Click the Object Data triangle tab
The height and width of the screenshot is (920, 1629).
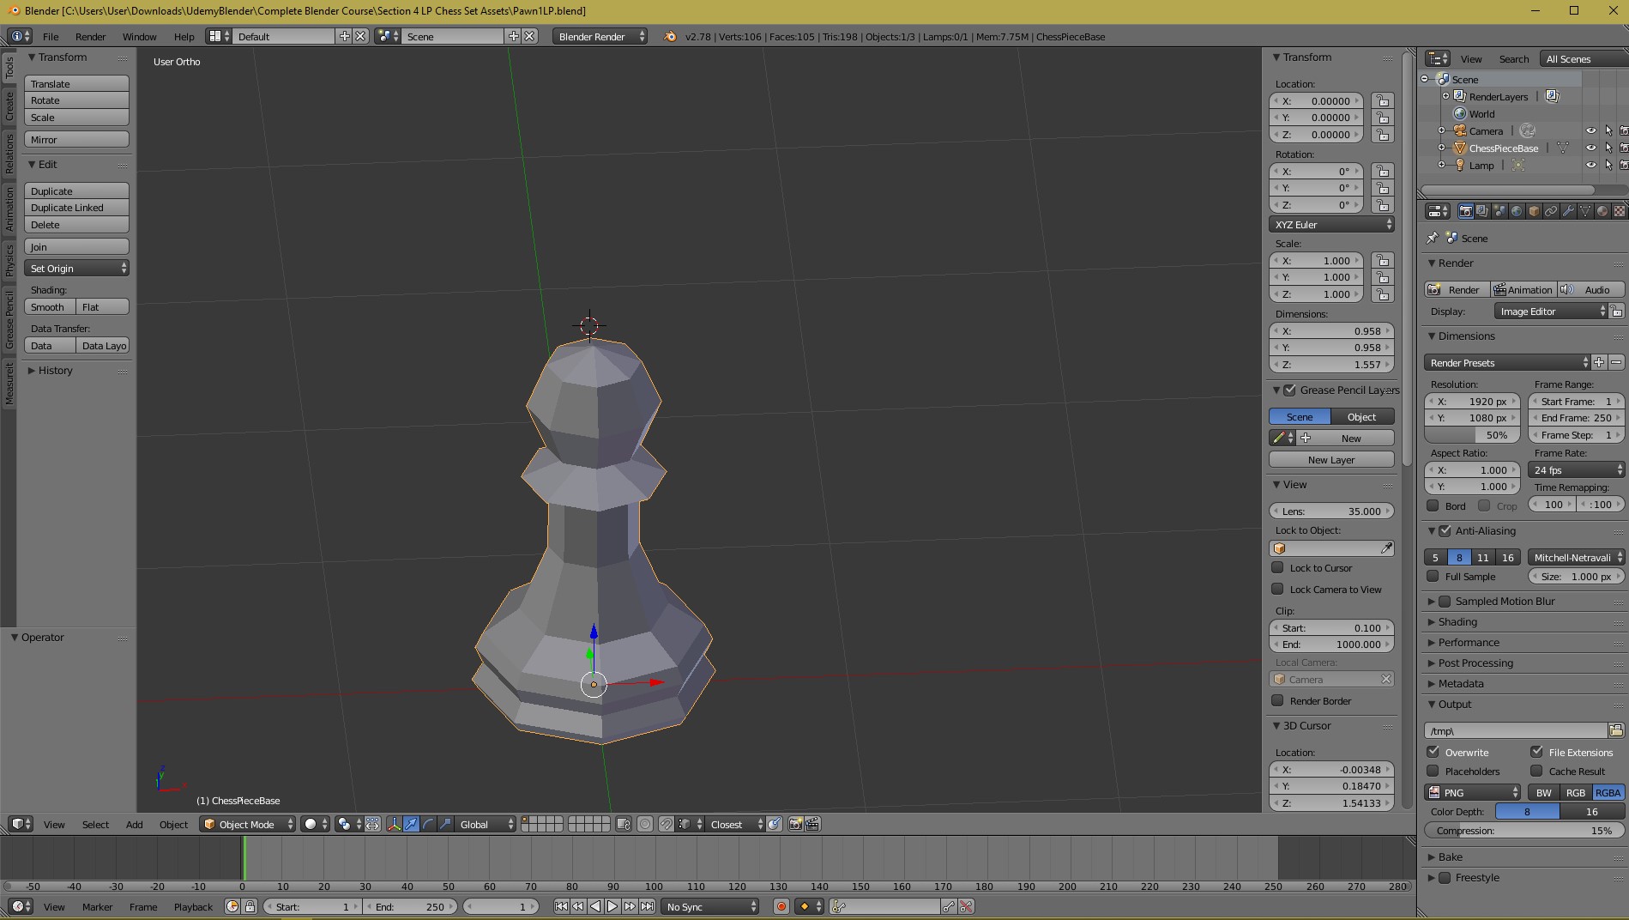point(1585,211)
